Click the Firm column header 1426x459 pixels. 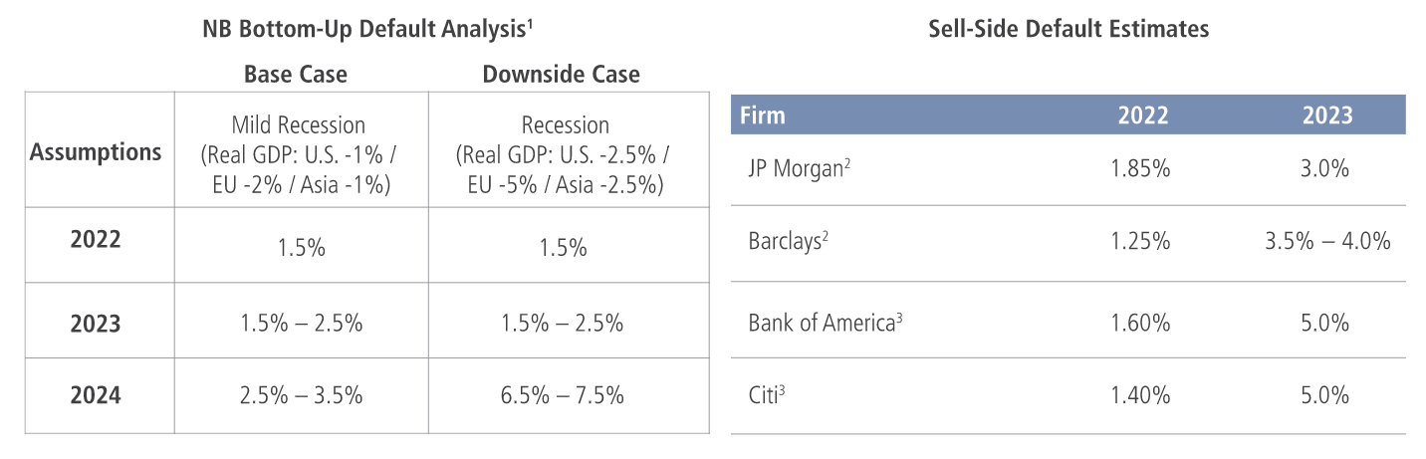[763, 115]
